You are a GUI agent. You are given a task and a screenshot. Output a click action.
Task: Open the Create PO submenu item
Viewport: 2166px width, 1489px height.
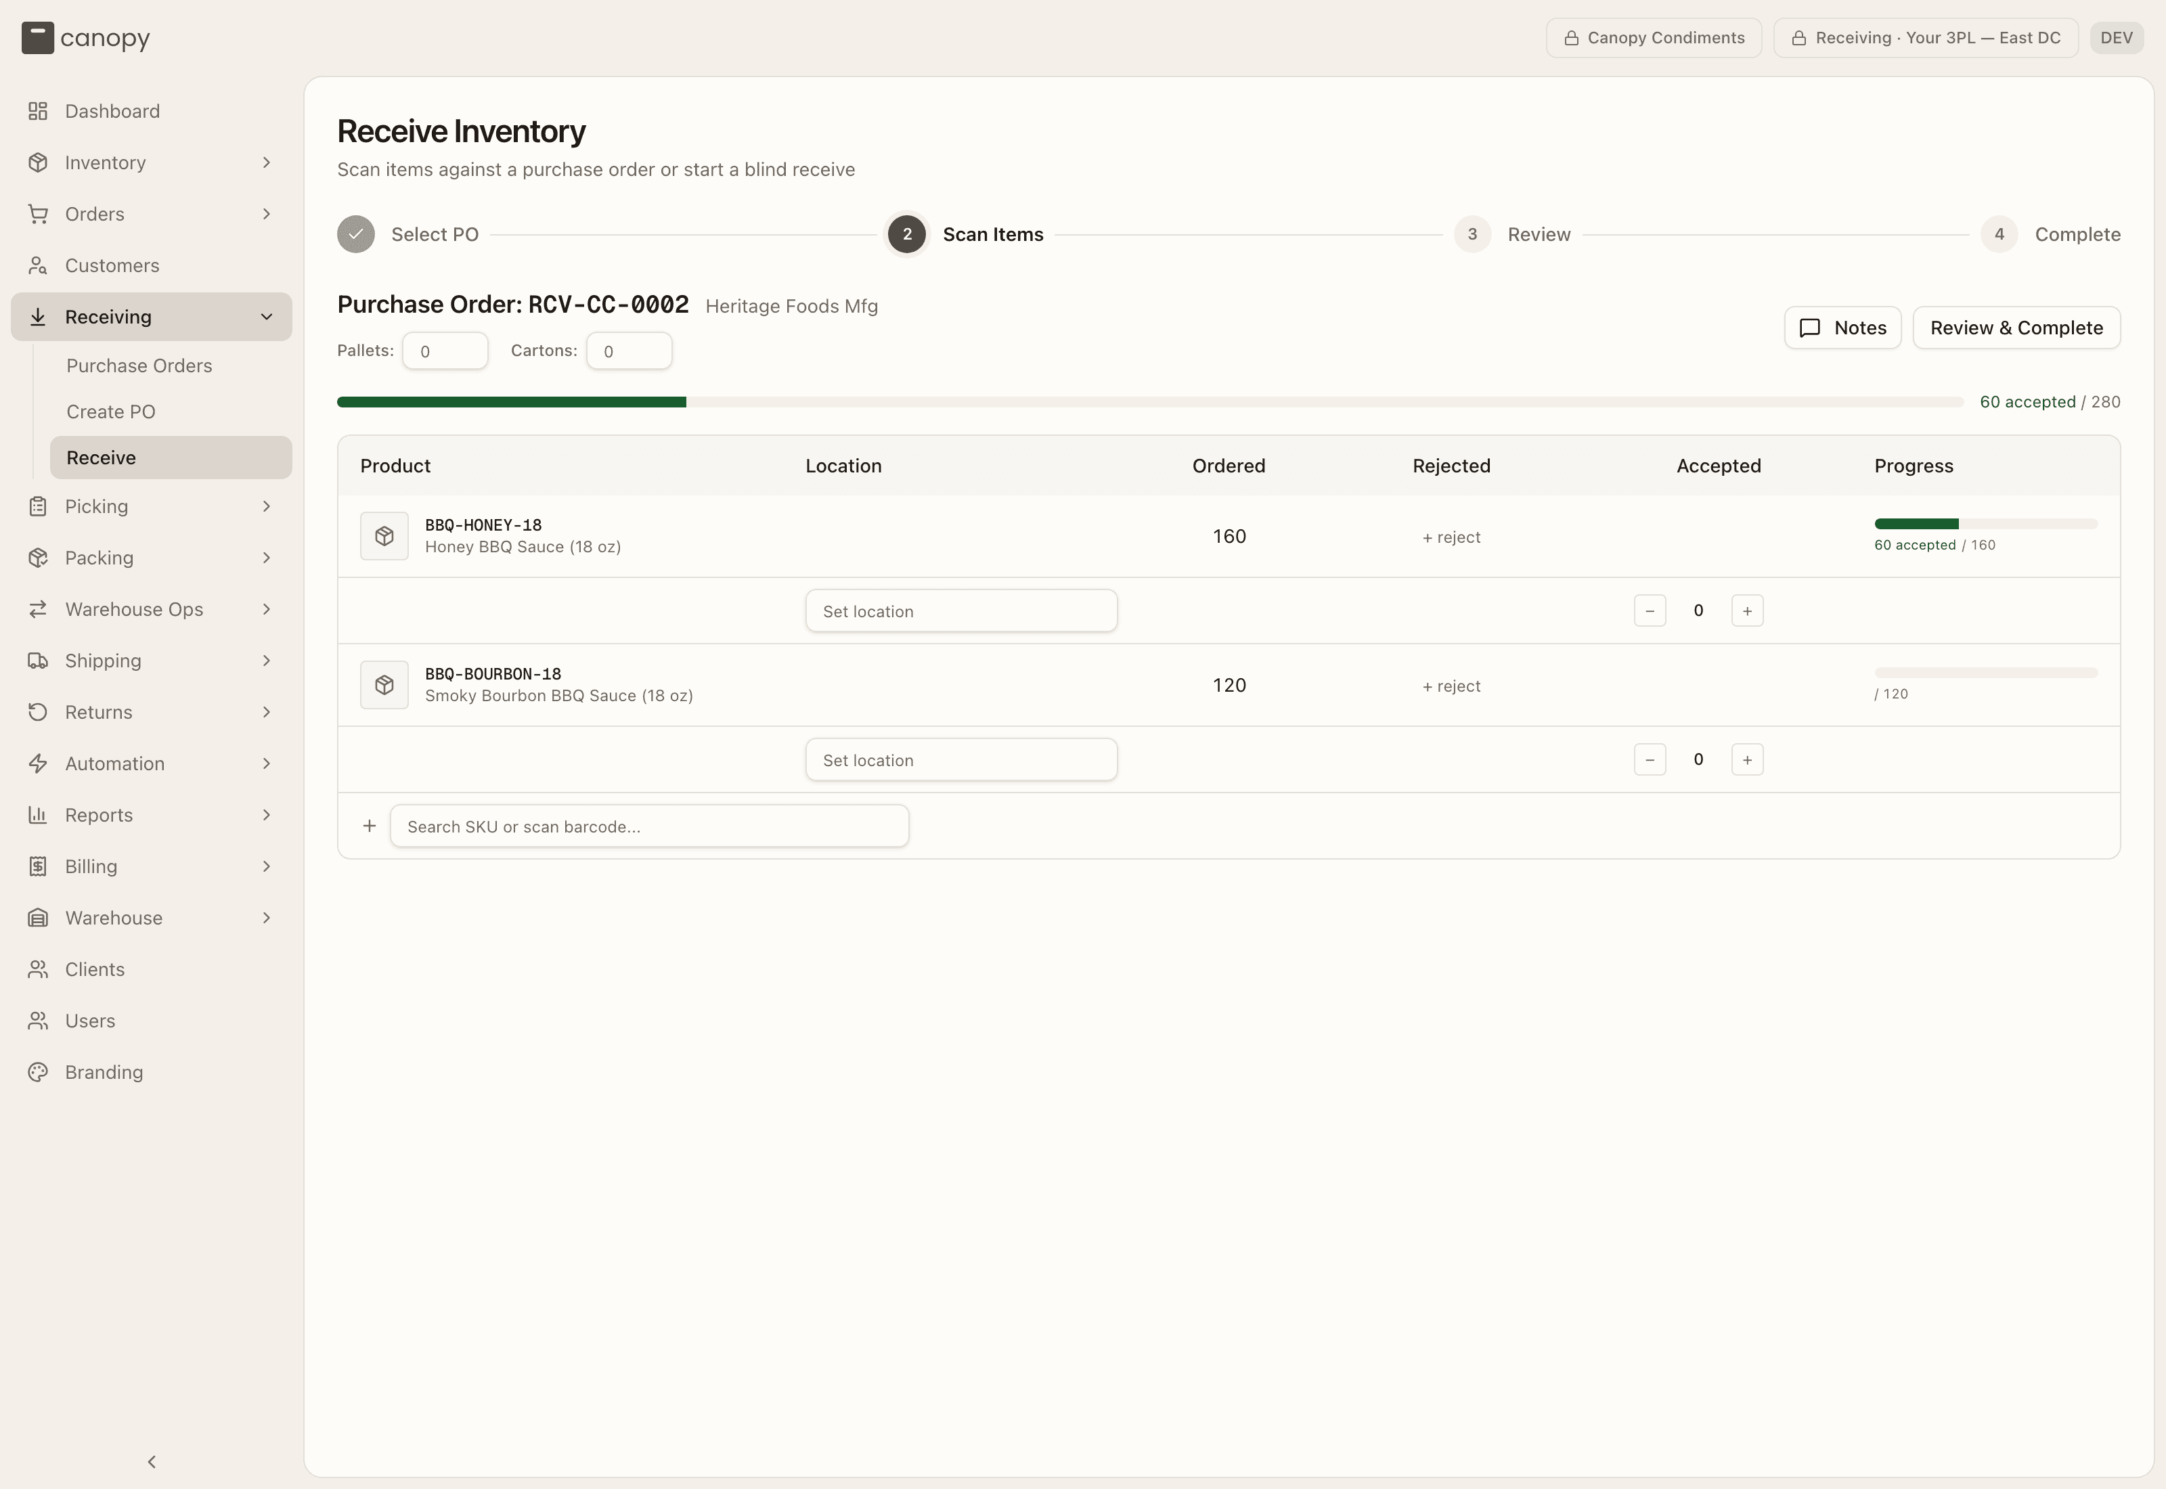pos(171,412)
